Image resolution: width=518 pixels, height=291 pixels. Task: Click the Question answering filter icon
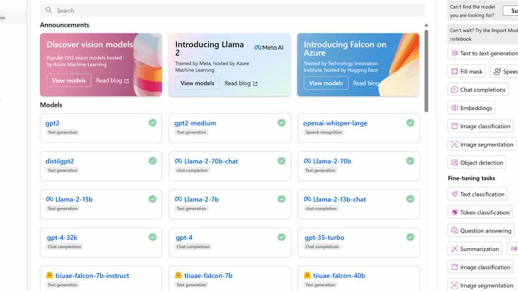click(455, 230)
